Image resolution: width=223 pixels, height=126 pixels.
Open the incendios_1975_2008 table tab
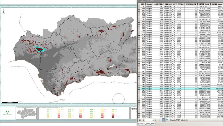(x=146, y=124)
